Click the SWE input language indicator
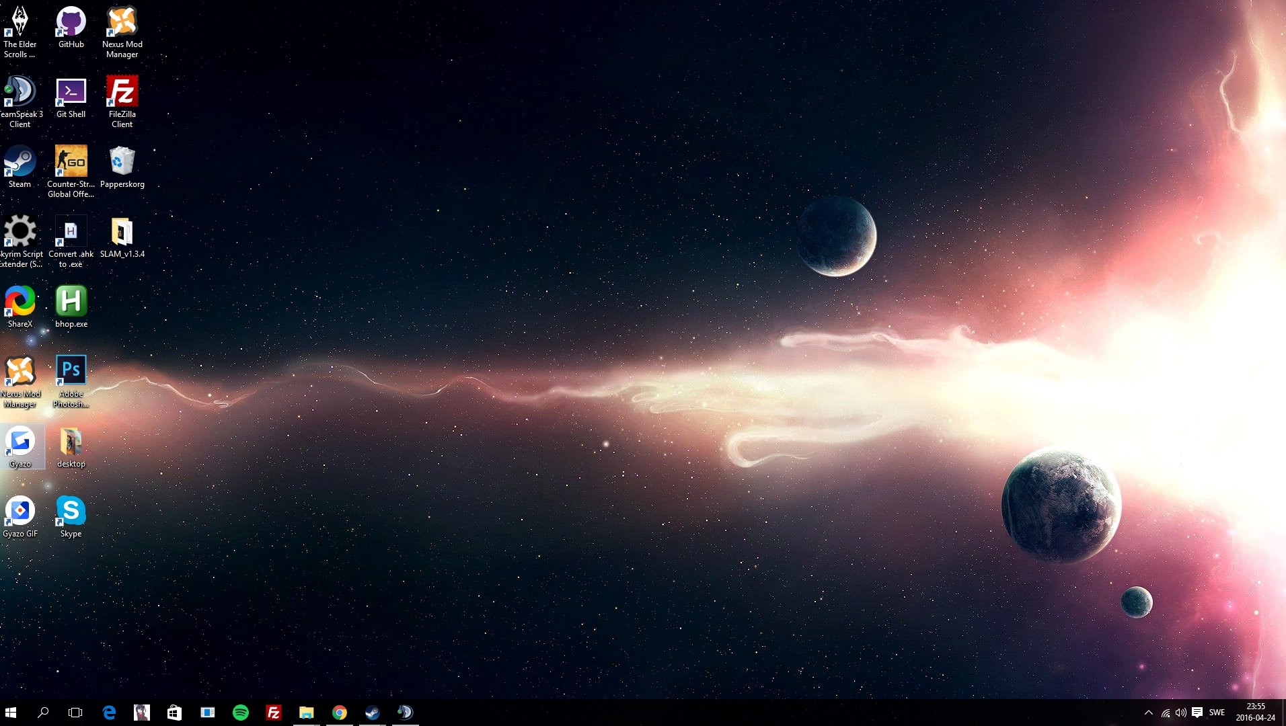 point(1217,713)
